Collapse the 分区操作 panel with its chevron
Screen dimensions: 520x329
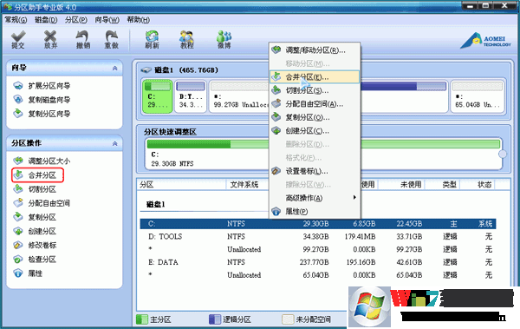114,143
